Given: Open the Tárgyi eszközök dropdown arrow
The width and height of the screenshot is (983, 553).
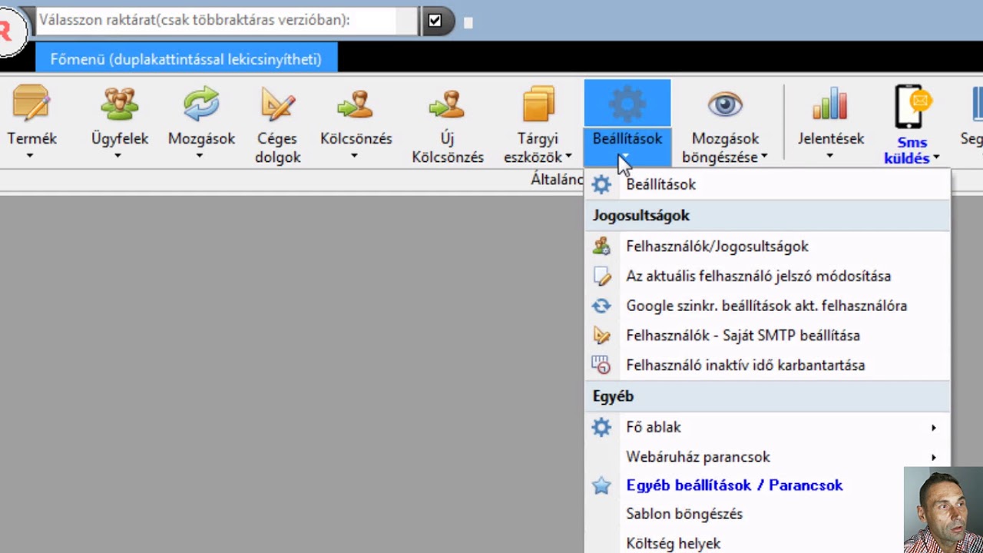Looking at the screenshot, I should pos(568,157).
